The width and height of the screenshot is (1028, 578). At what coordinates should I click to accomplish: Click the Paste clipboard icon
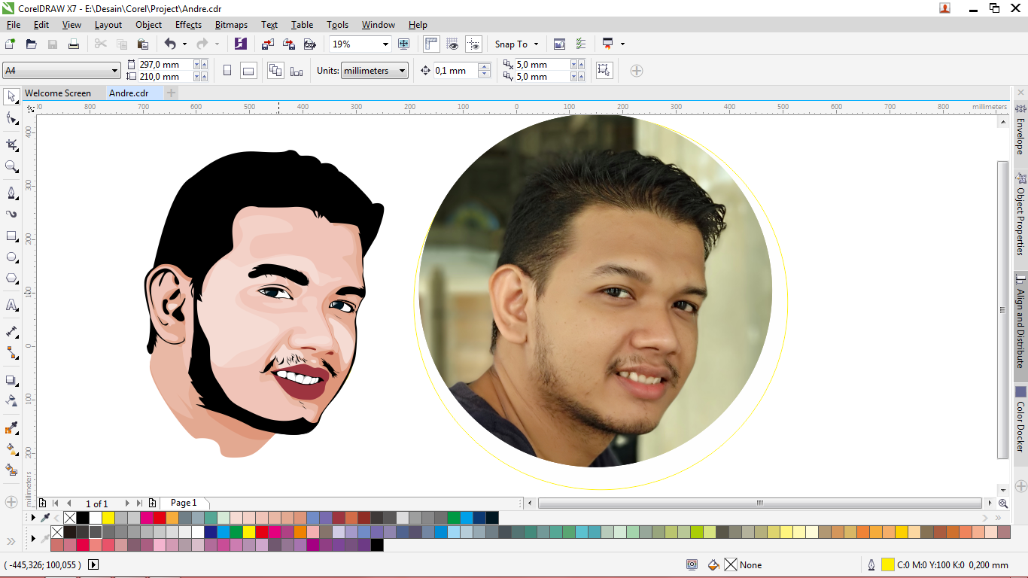[x=143, y=44]
